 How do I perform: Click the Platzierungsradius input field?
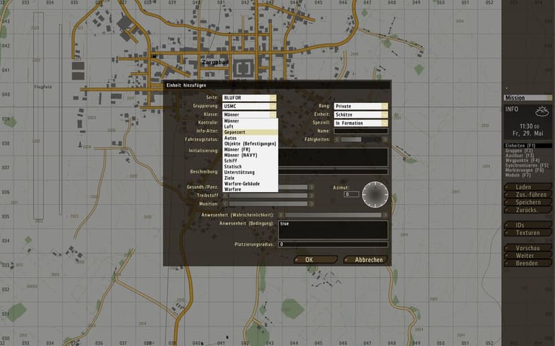333,244
